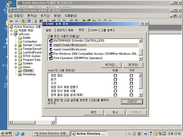Select the Builtin container in the tree
The height and width of the screenshot is (137, 183).
(27, 38)
